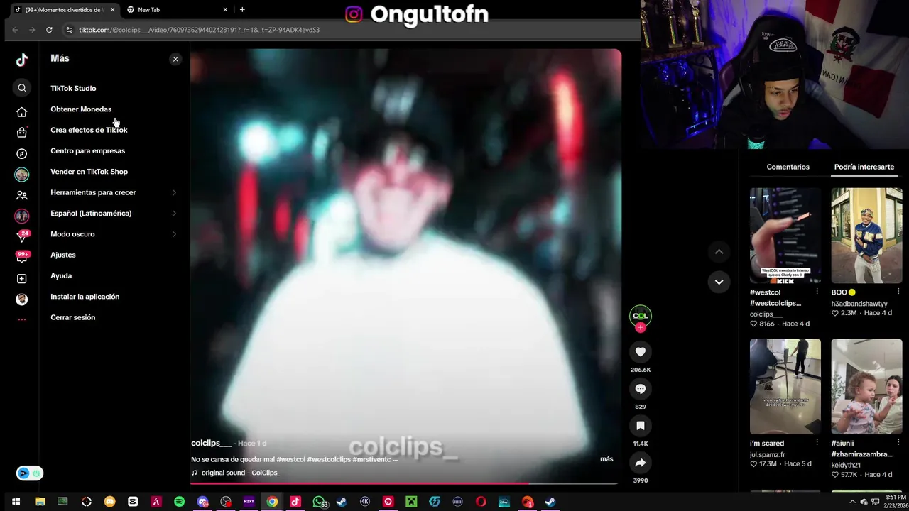Open the BOO video thumbnail
Viewport: 909px width, 511px height.
click(x=866, y=236)
